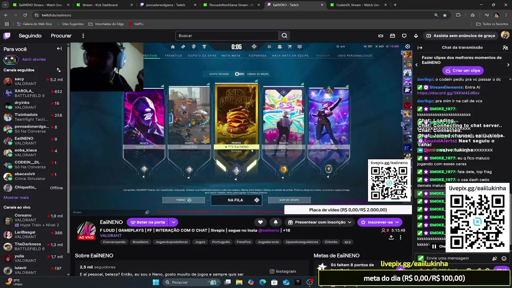Reload the browser page
This screenshot has height=288, width=512.
click(25, 15)
